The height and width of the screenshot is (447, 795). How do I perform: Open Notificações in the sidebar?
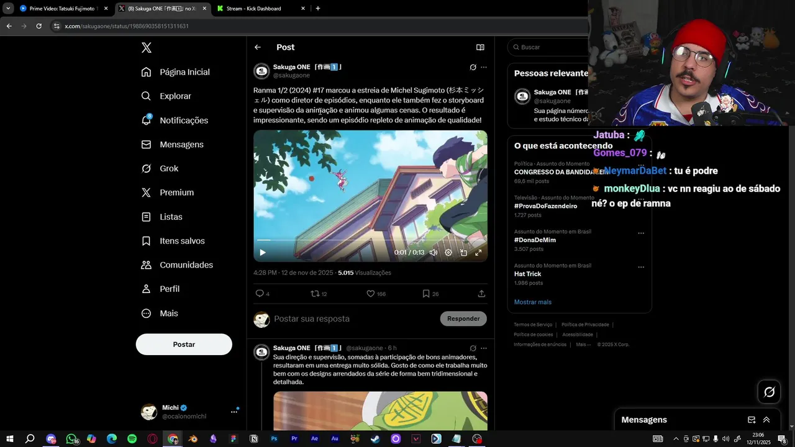[x=175, y=120]
